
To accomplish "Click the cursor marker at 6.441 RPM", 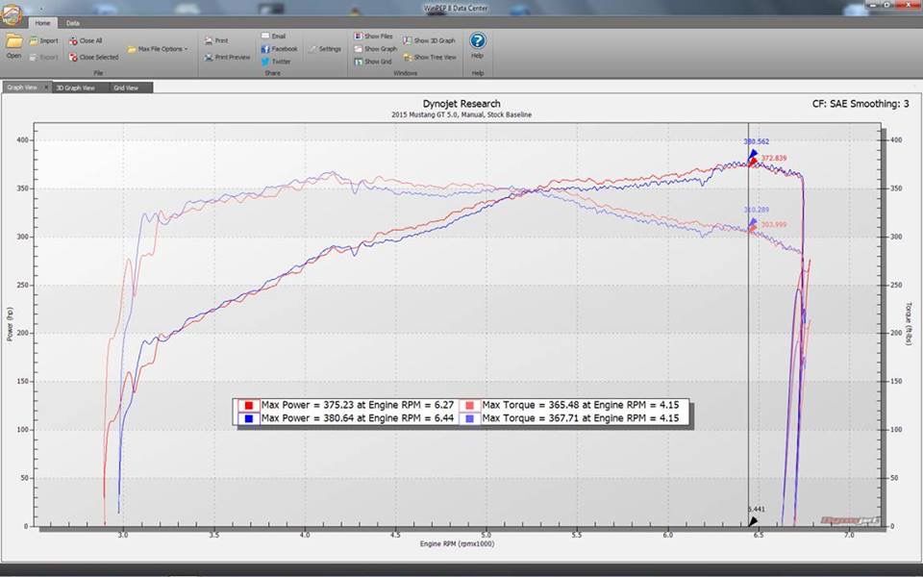I will click(x=753, y=521).
